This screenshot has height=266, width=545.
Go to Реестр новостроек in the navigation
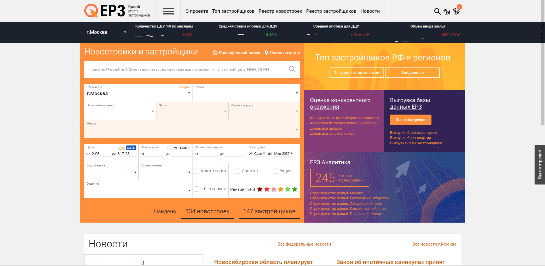(x=280, y=11)
